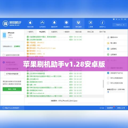The width and height of the screenshot is (128, 128).
Task: Switch to the 专业刷机 tab
Action: pyautogui.click(x=42, y=32)
